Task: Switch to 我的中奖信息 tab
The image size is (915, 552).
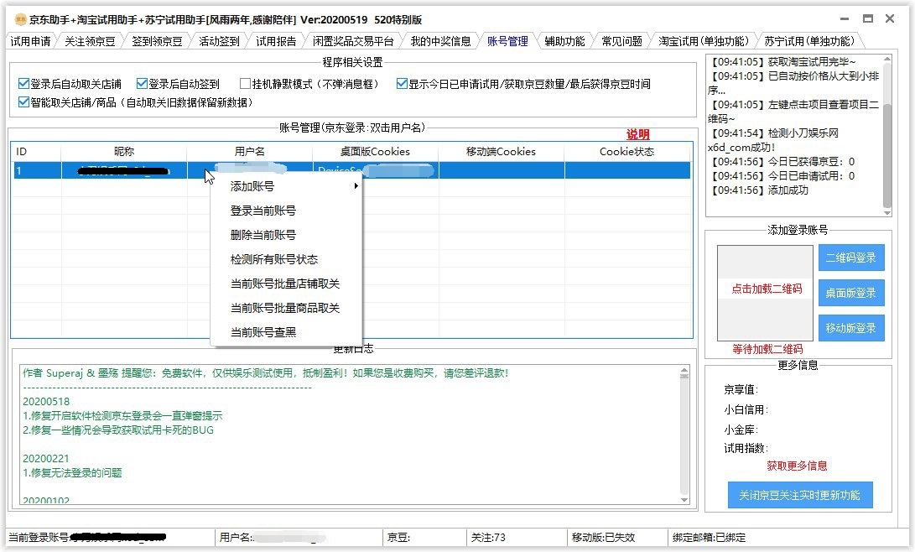Action: click(x=440, y=41)
